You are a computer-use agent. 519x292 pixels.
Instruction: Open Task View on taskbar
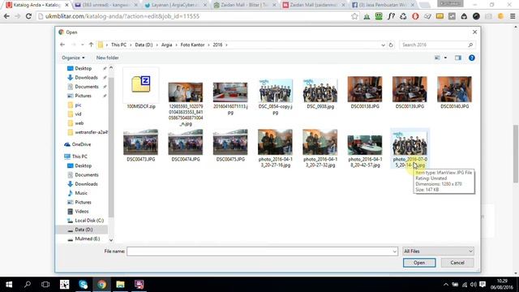tap(45, 285)
